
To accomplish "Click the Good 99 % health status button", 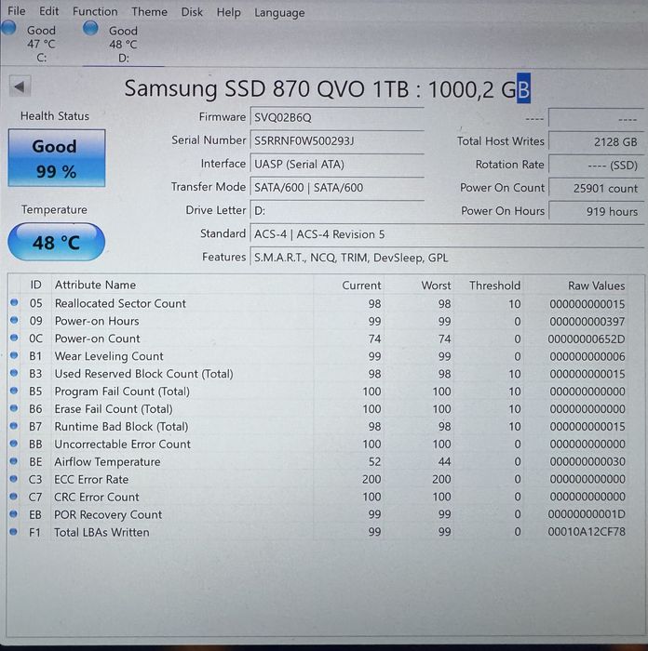I will point(57,158).
